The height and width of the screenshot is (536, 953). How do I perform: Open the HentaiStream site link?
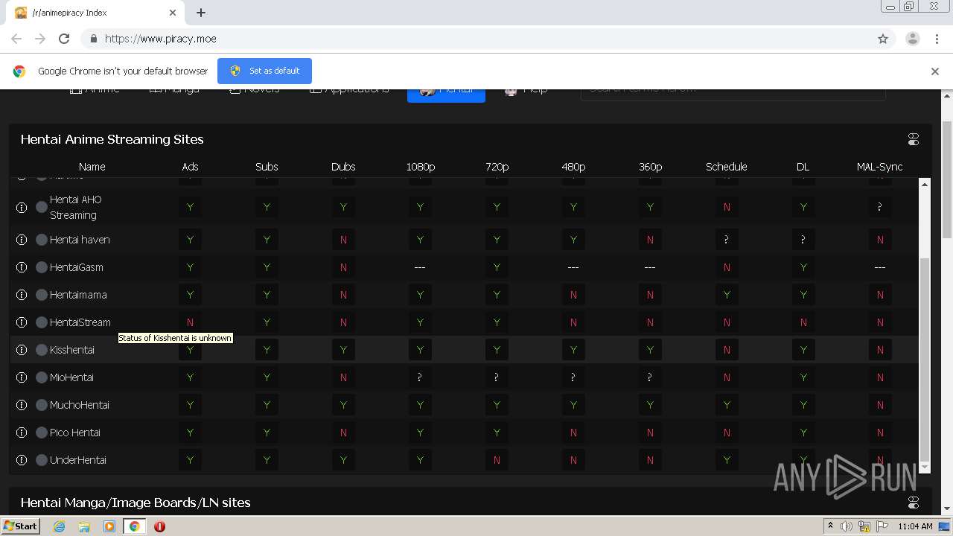coord(80,322)
